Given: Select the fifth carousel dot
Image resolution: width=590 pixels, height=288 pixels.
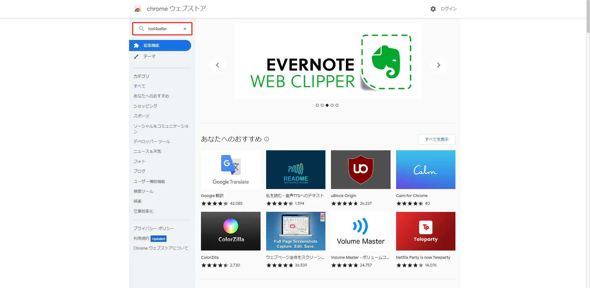Looking at the screenshot, I should [x=337, y=105].
